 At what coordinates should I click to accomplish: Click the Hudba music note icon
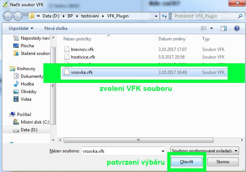(16, 84)
